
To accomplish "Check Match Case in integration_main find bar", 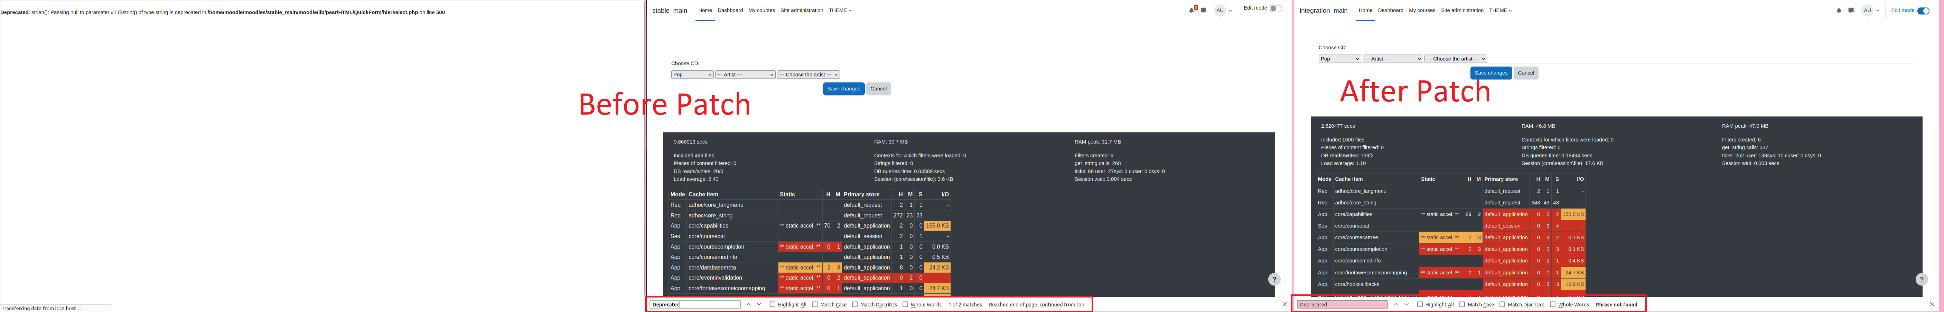I will 1462,304.
